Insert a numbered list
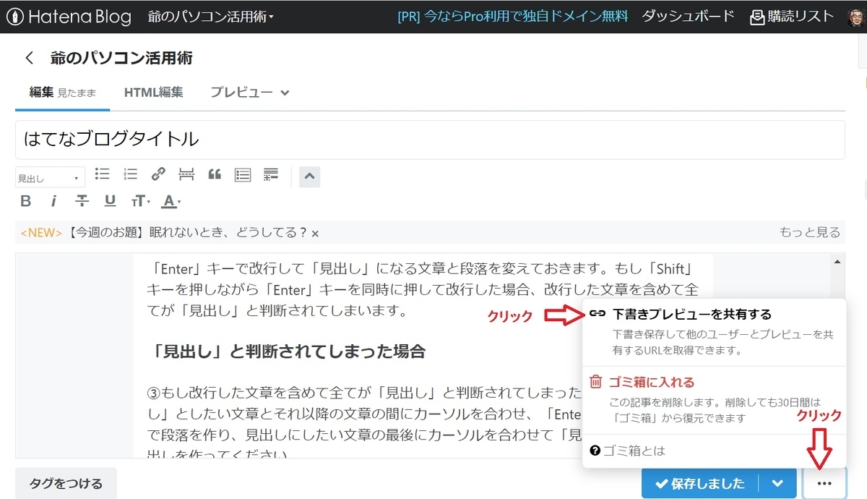Viewport: 867px width, 499px height. click(x=131, y=174)
